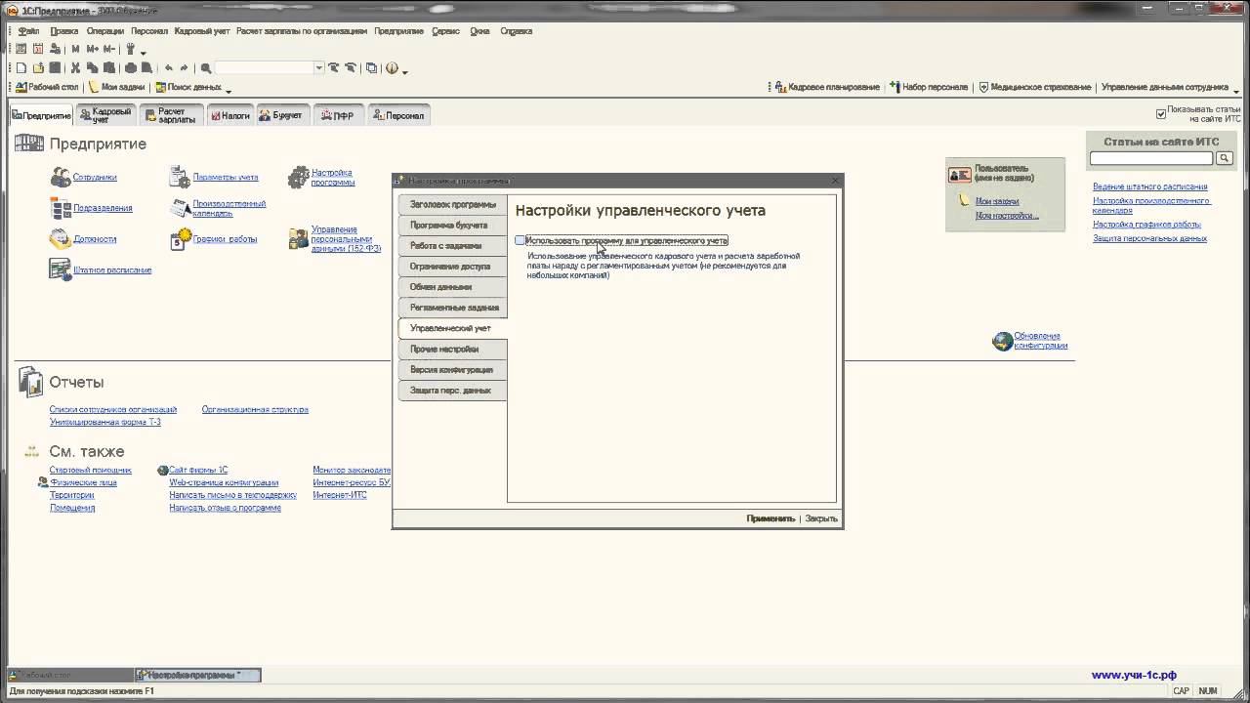
Task: Switch to the Расчет зарплаты tab
Action: click(x=170, y=115)
